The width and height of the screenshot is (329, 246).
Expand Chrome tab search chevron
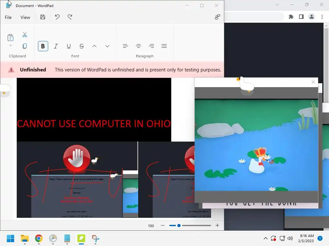click(277, 4)
